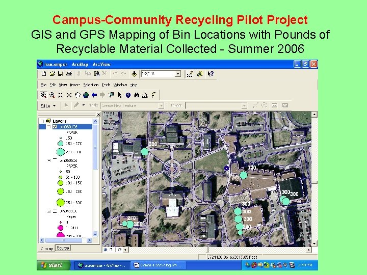Select the Zoom Out magnifier tool
The height and width of the screenshot is (275, 367).
coord(52,95)
